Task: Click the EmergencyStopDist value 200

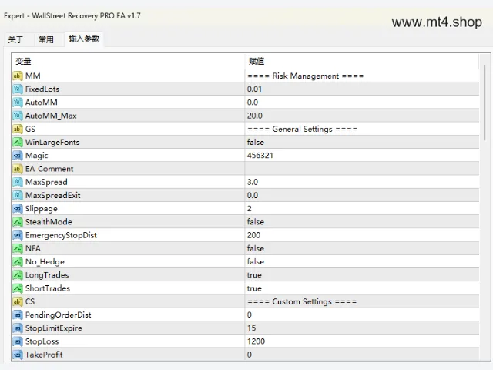Action: [253, 235]
